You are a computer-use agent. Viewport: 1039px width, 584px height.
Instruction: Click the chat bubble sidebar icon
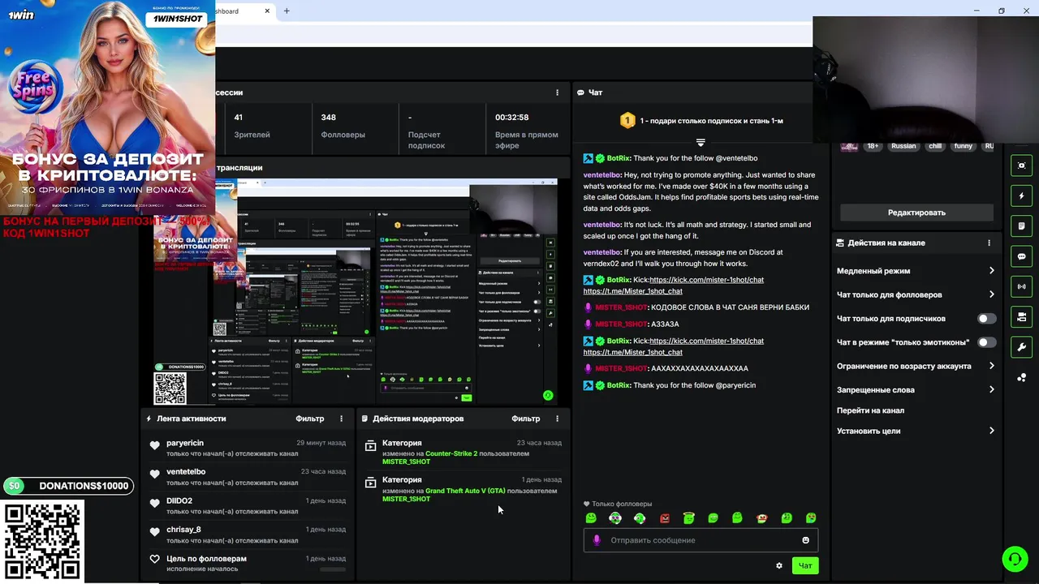click(x=1022, y=256)
